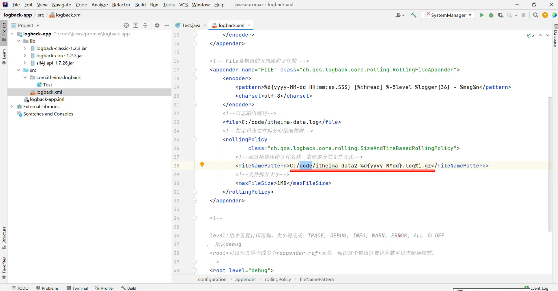Image resolution: width=558 pixels, height=291 pixels.
Task: Start debugging with the bug icon
Action: click(x=491, y=15)
